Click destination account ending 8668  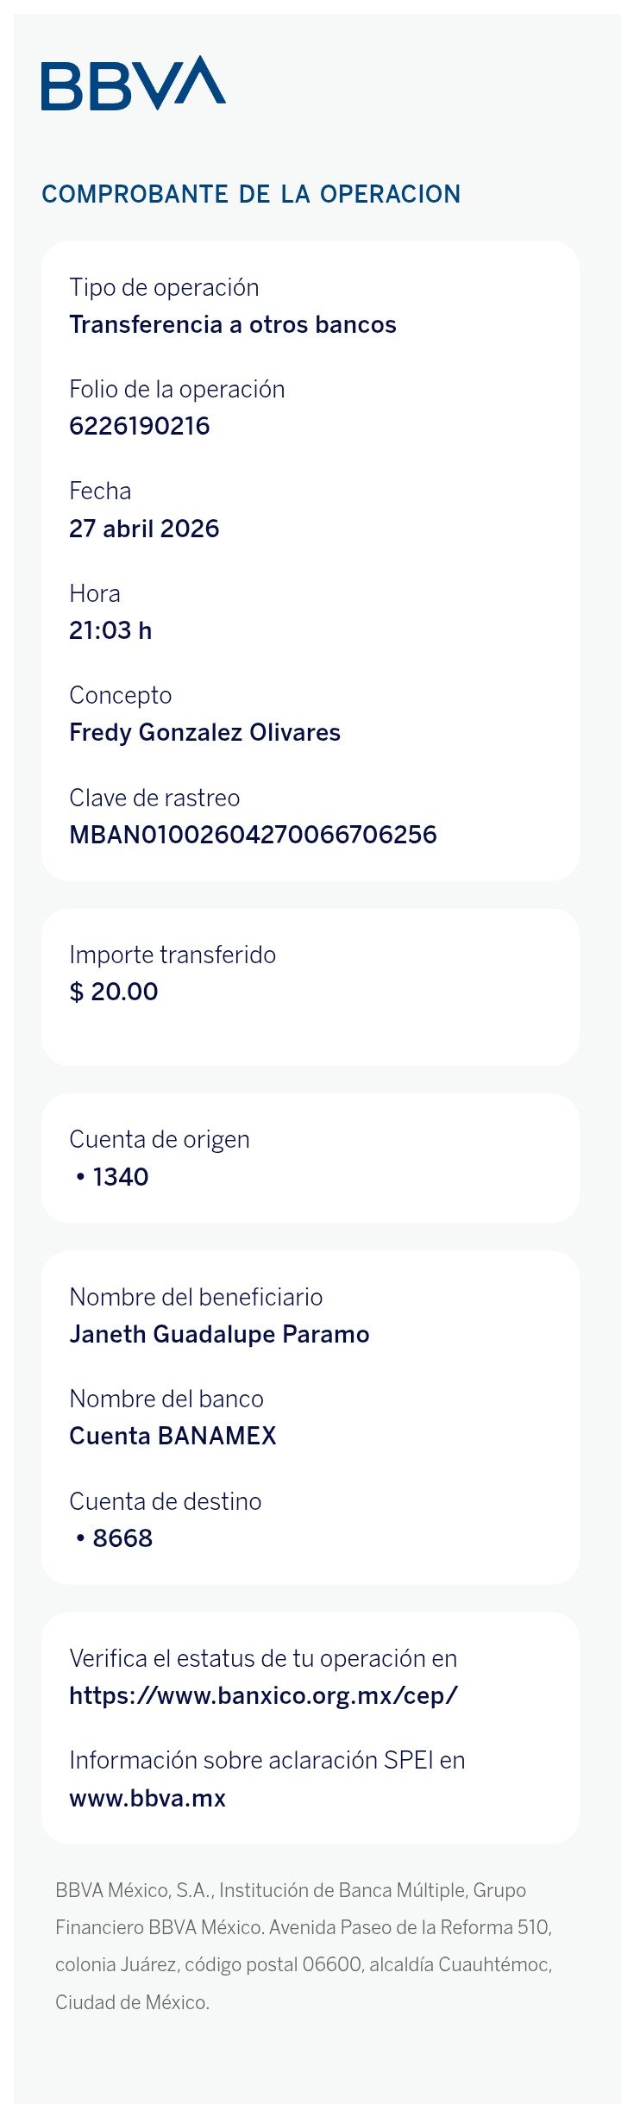click(x=114, y=1538)
